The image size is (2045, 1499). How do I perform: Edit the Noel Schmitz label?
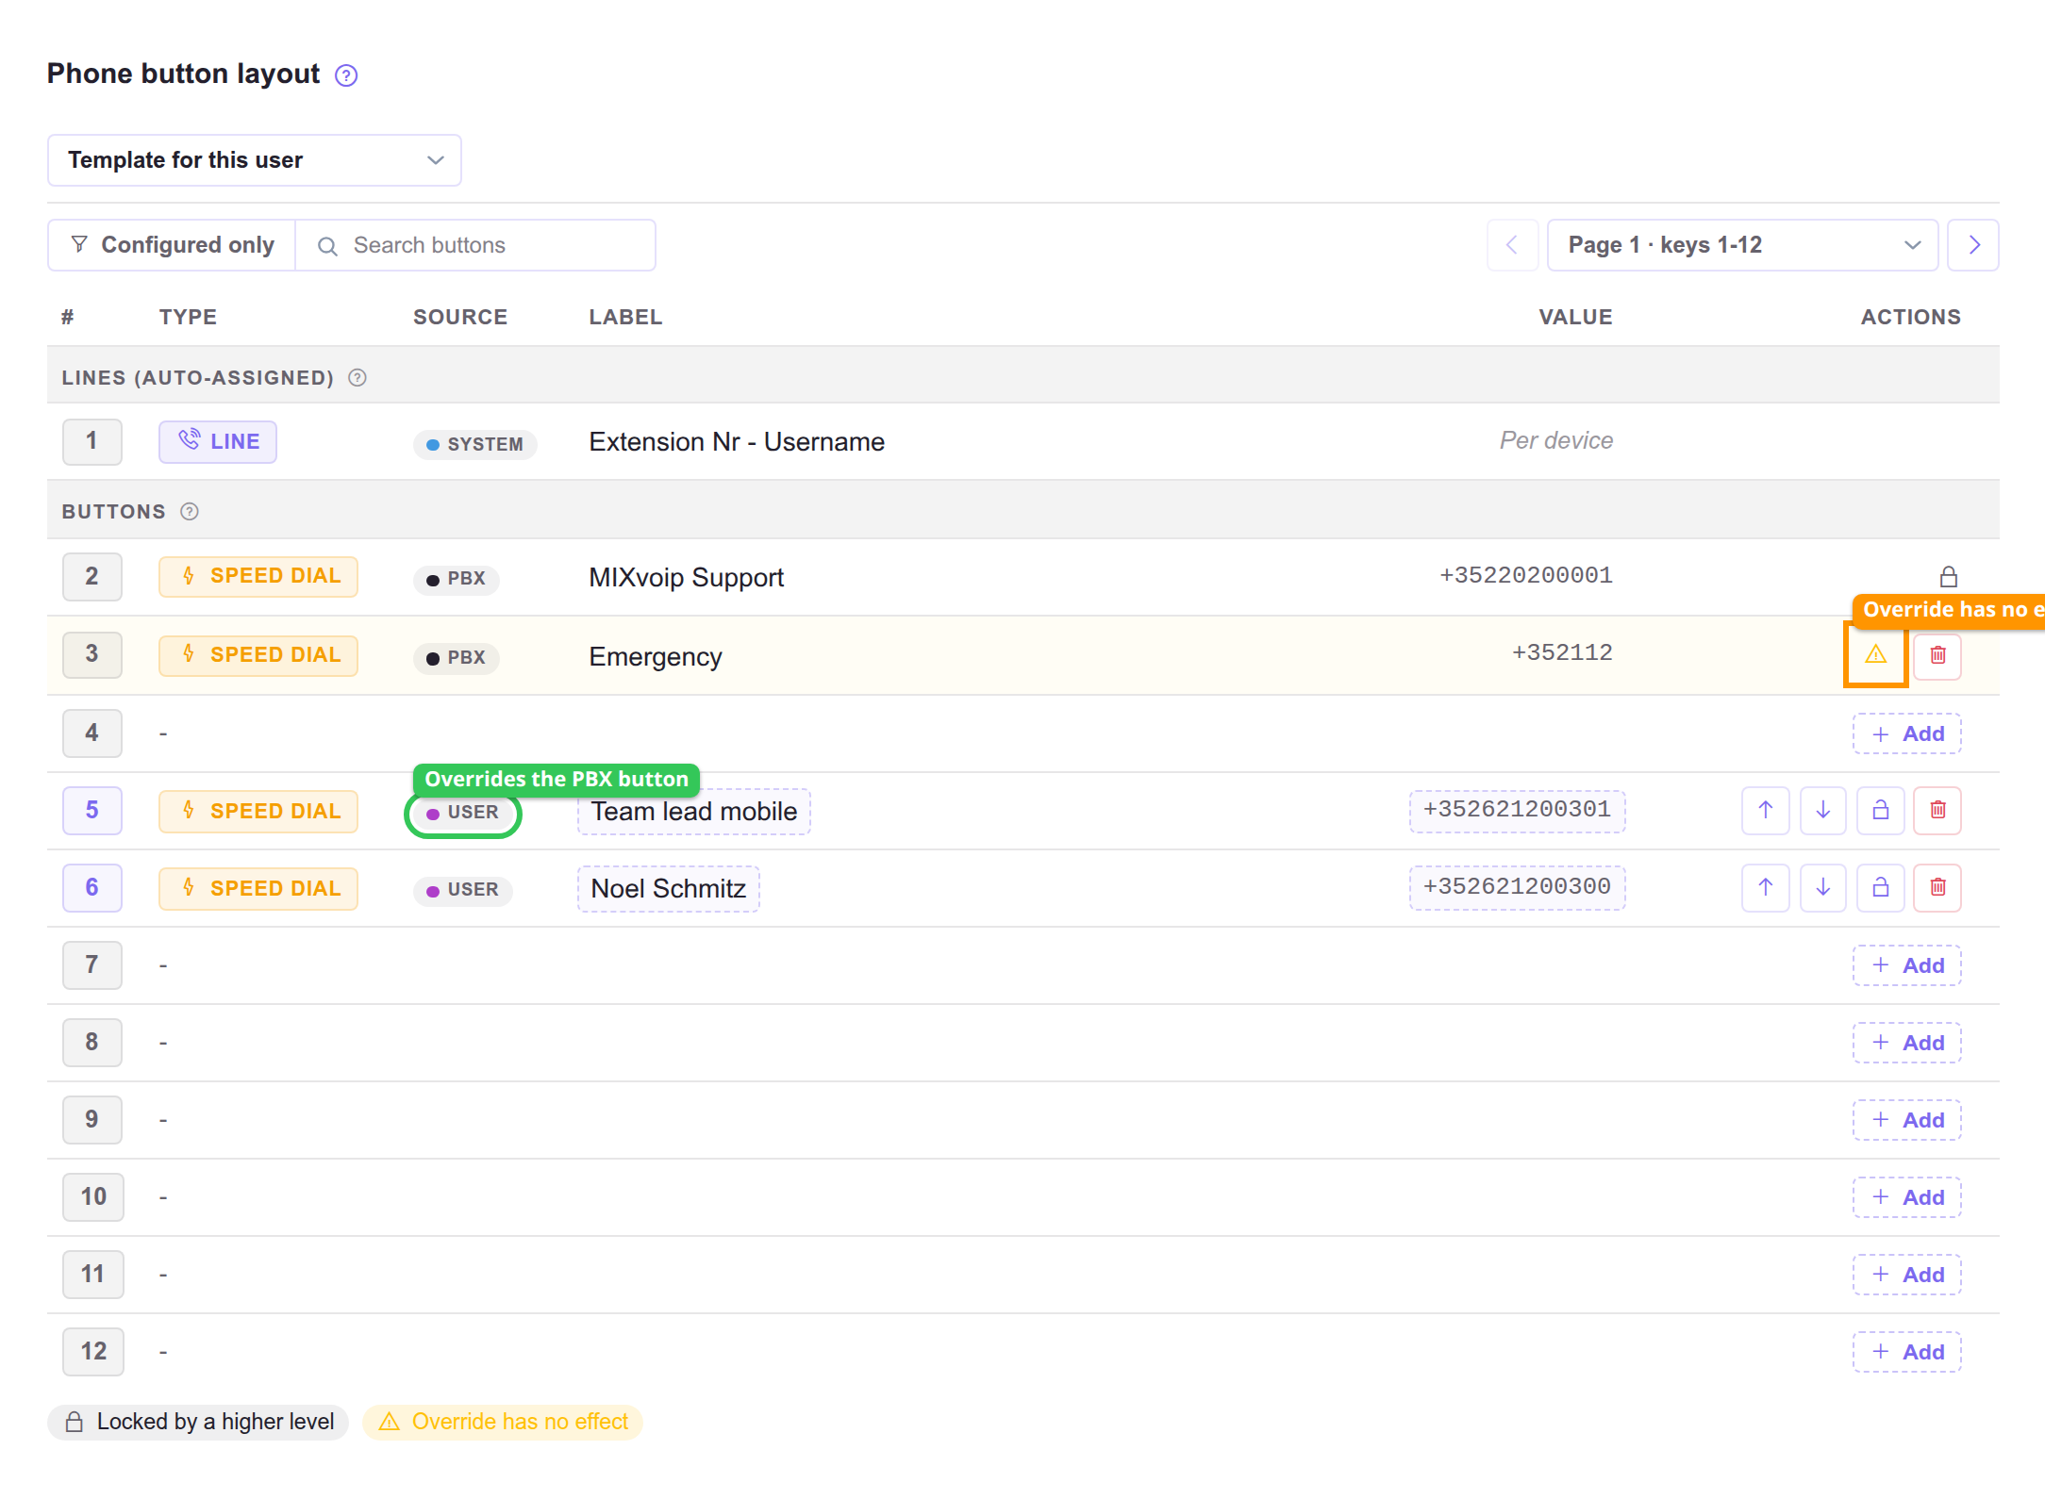point(669,889)
